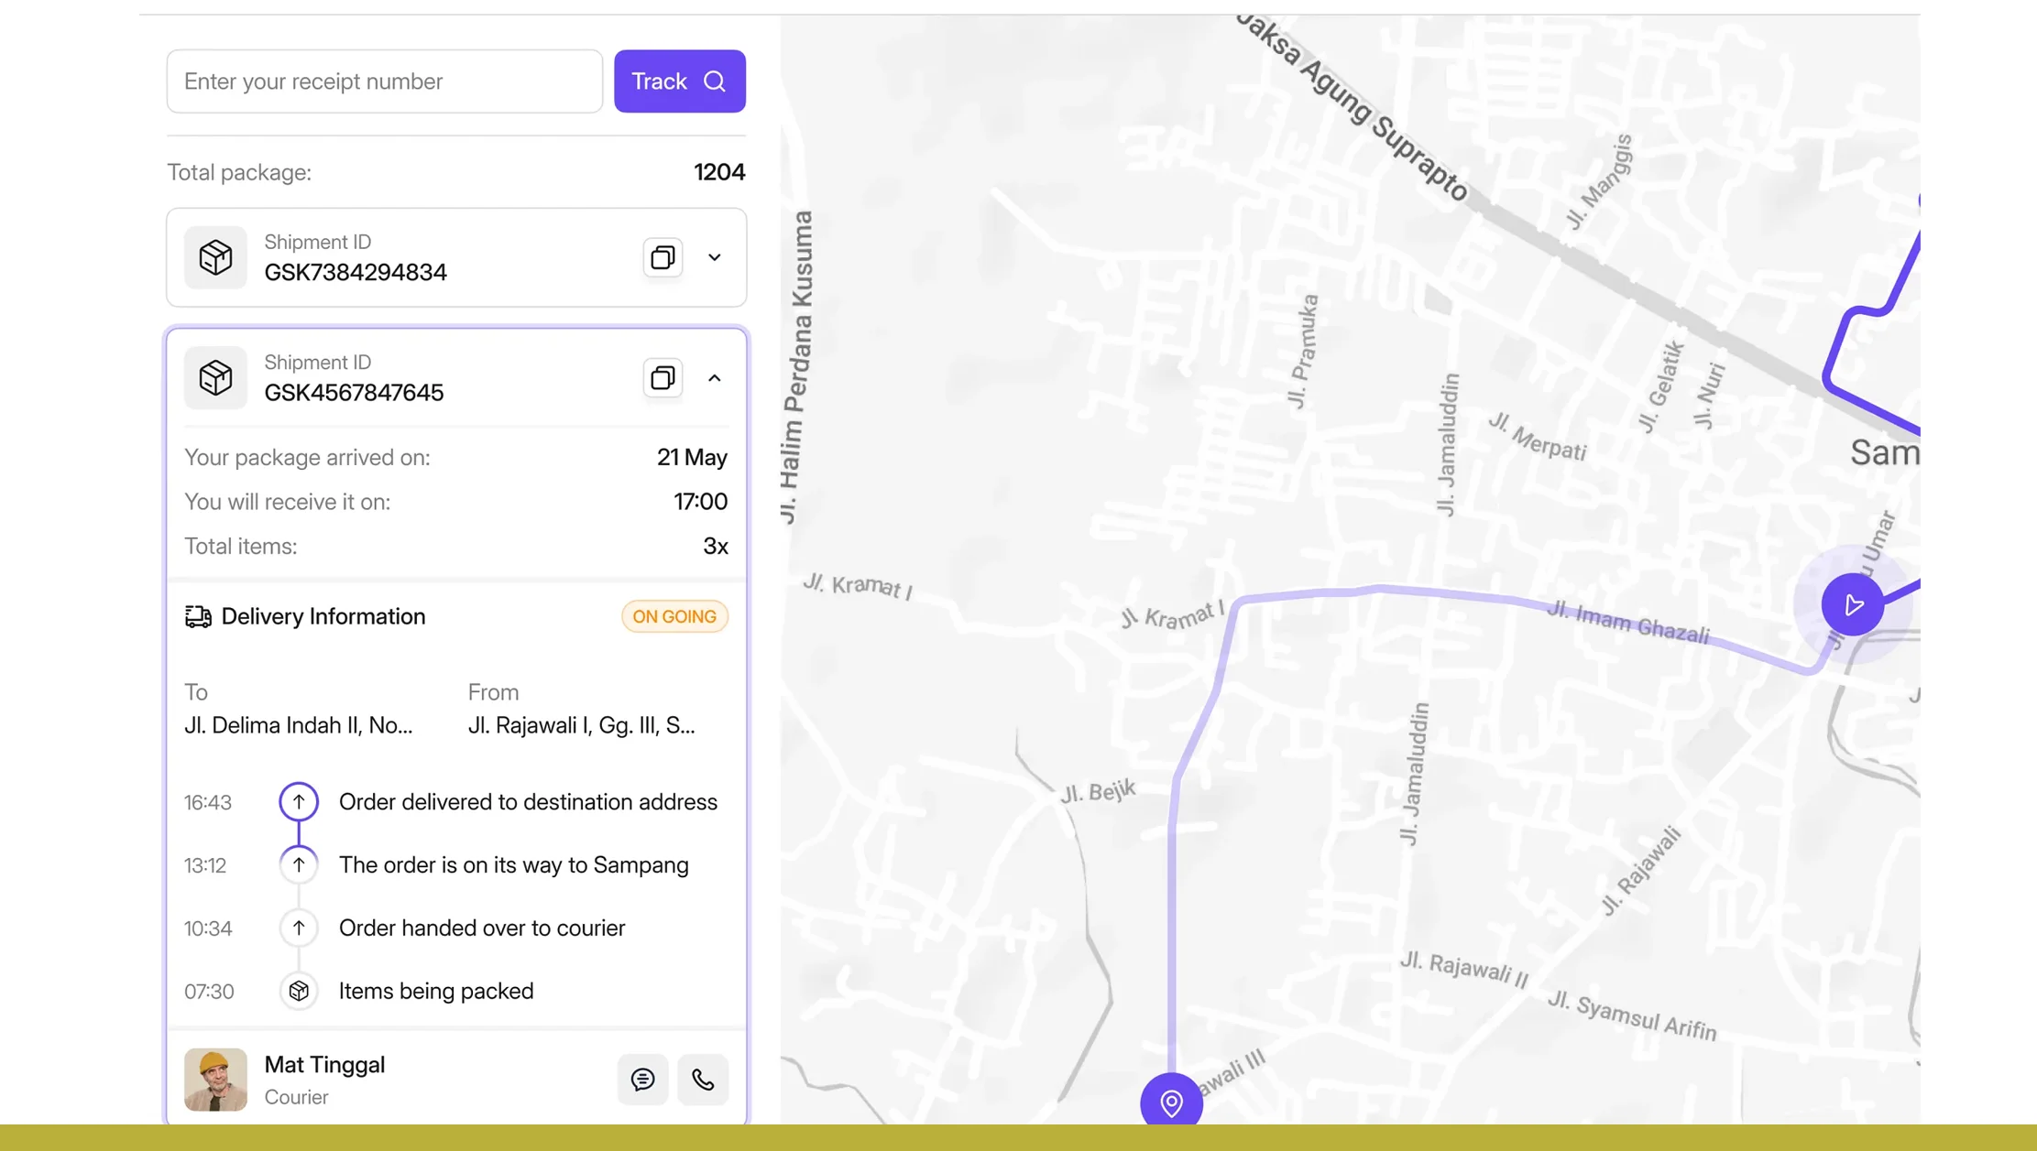Copy shipment ID GSK7384294834
Viewport: 2037px width, 1151px height.
(x=662, y=257)
